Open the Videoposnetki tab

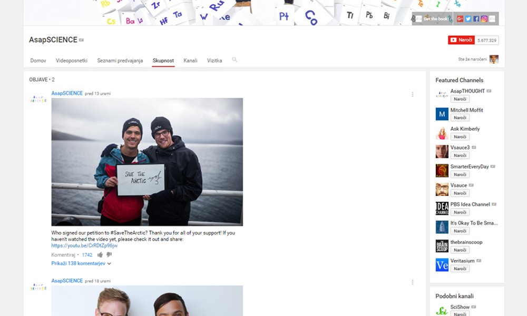click(x=72, y=61)
